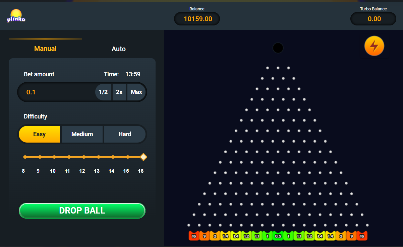
Task: Select Medium difficulty
Action: tap(82, 134)
